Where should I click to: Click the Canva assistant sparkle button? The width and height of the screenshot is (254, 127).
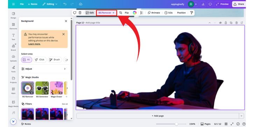(x=13, y=121)
